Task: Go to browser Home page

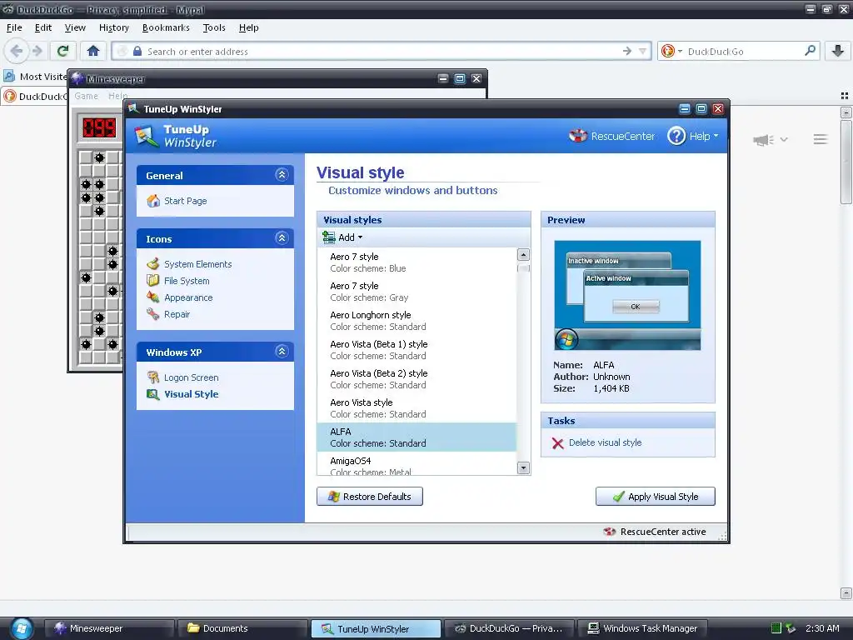Action: [93, 51]
